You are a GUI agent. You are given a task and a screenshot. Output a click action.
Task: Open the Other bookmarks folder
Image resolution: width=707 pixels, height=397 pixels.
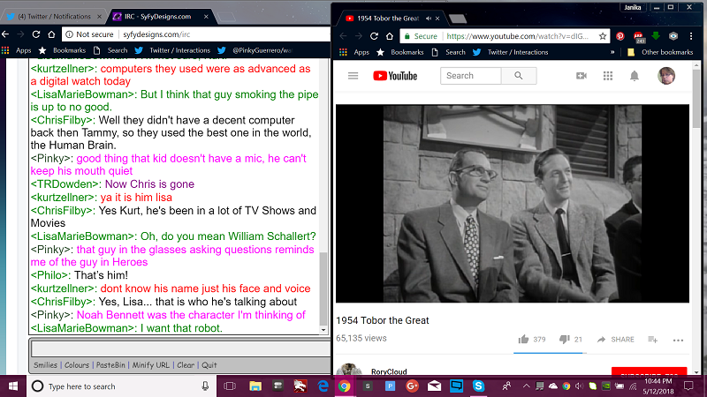660,52
